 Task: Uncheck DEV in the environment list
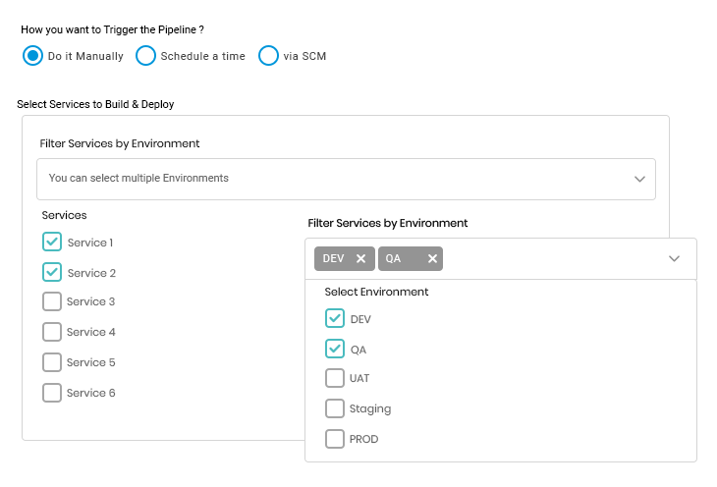tap(335, 318)
